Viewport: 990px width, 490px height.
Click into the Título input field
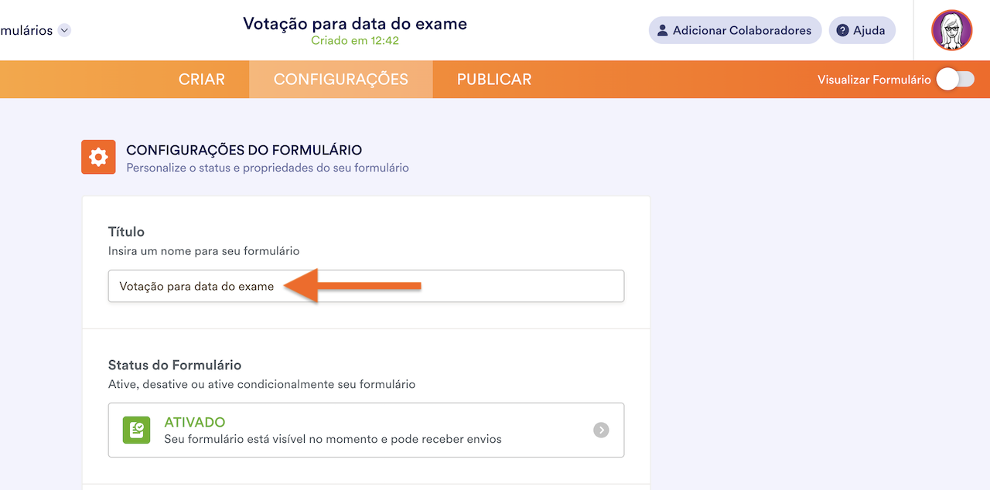(464, 286)
